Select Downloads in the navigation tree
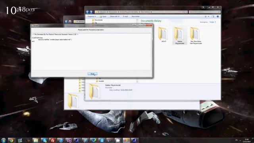254x143 pixels. 97,20
